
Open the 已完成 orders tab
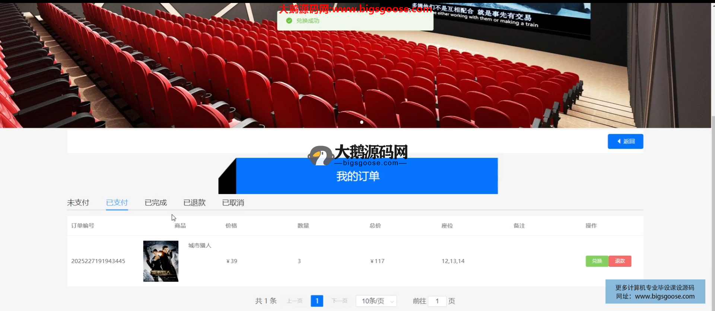156,203
